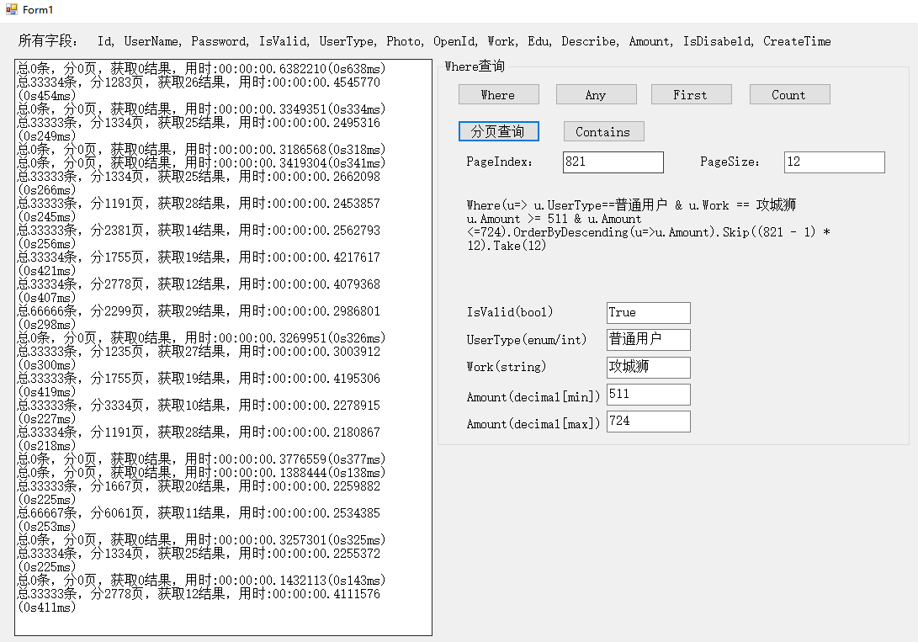
Task: Click the Amount(decimal[max]) label
Action: (x=533, y=424)
